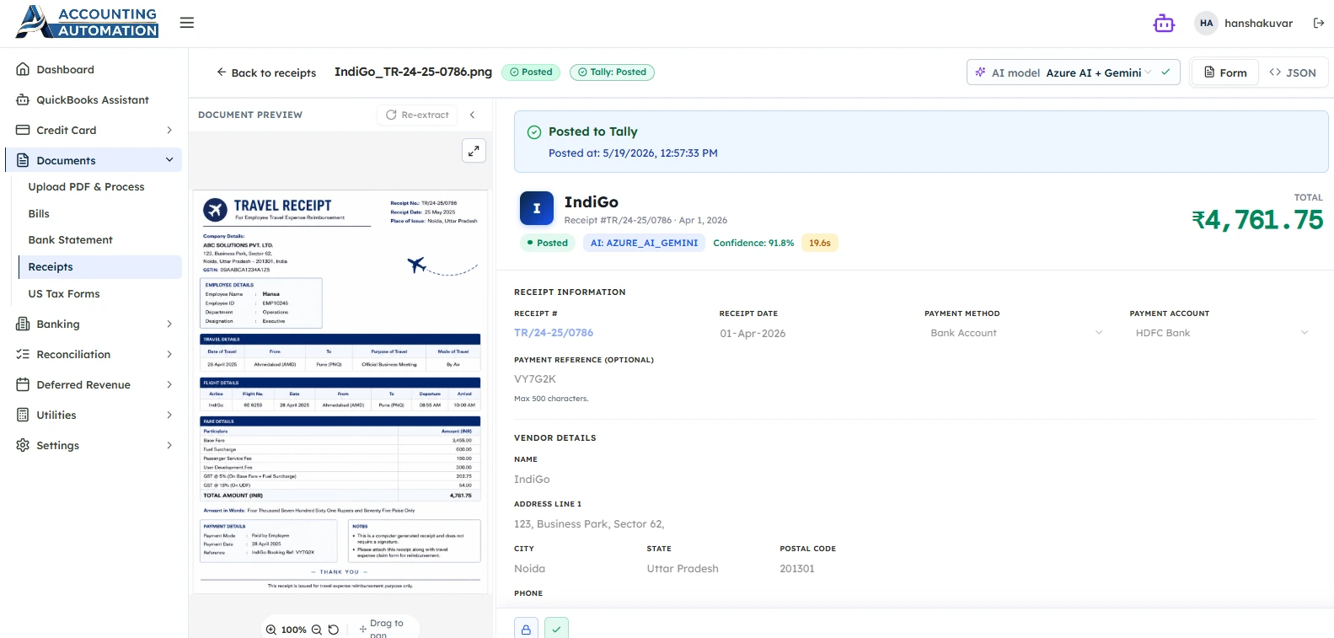Click the 19.6s processing time badge
1334x638 pixels.
point(820,243)
